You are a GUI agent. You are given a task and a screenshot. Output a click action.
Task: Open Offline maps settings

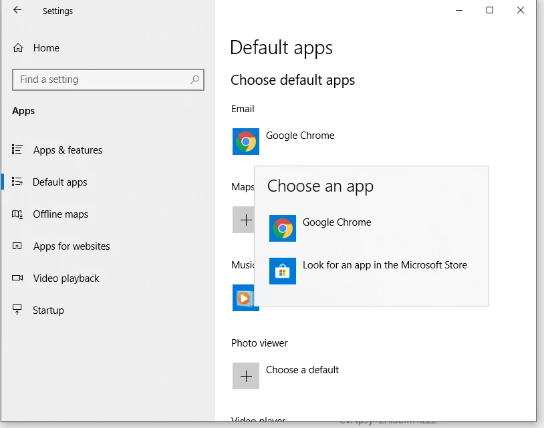pos(60,214)
